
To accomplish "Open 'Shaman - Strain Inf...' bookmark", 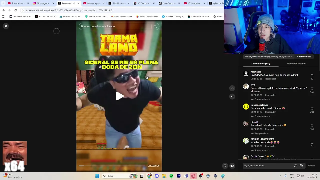I will click(x=70, y=17).
